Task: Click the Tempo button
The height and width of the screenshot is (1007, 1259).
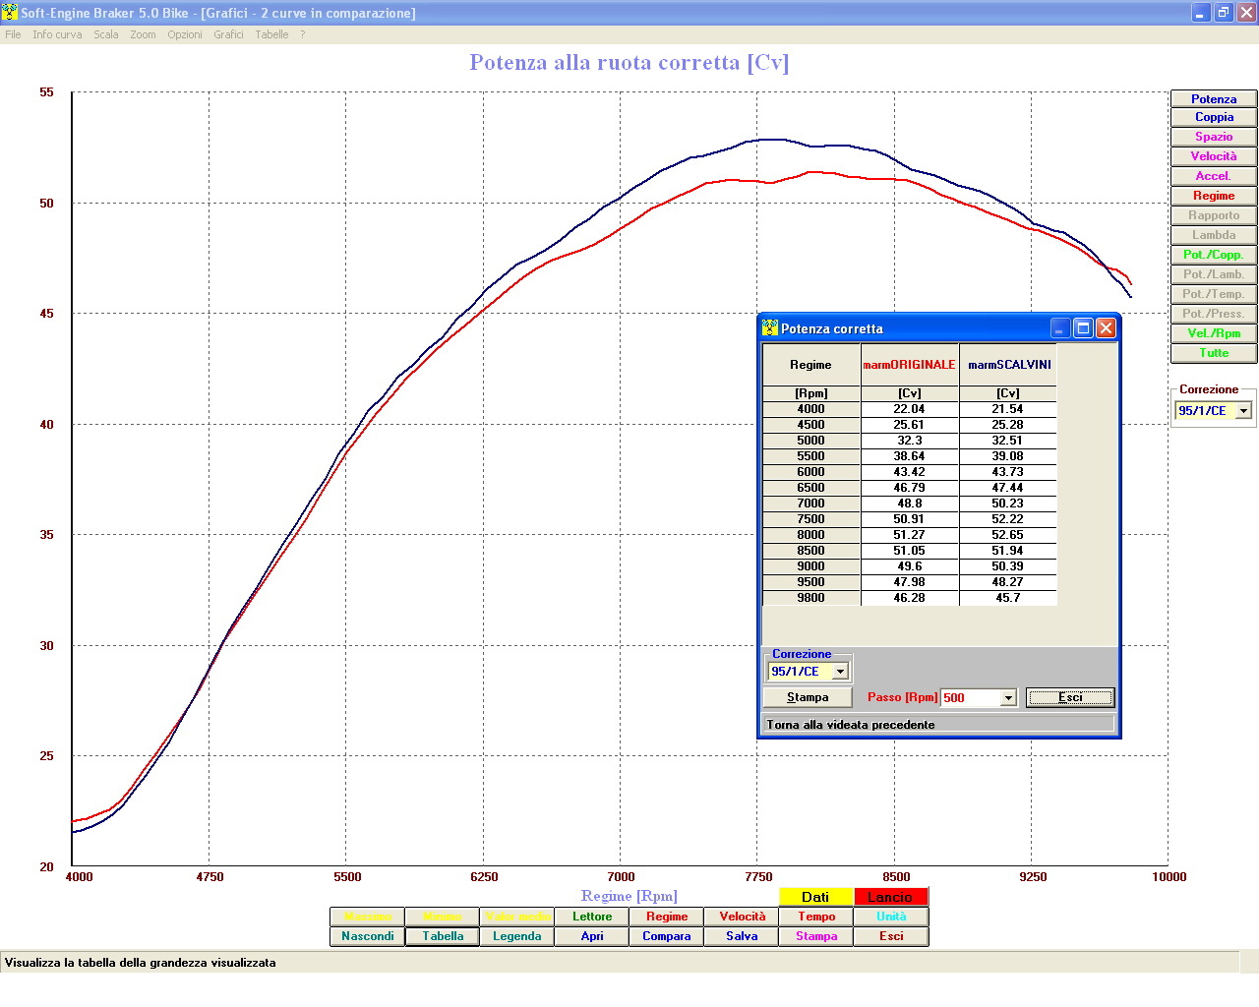Action: pyautogui.click(x=816, y=917)
